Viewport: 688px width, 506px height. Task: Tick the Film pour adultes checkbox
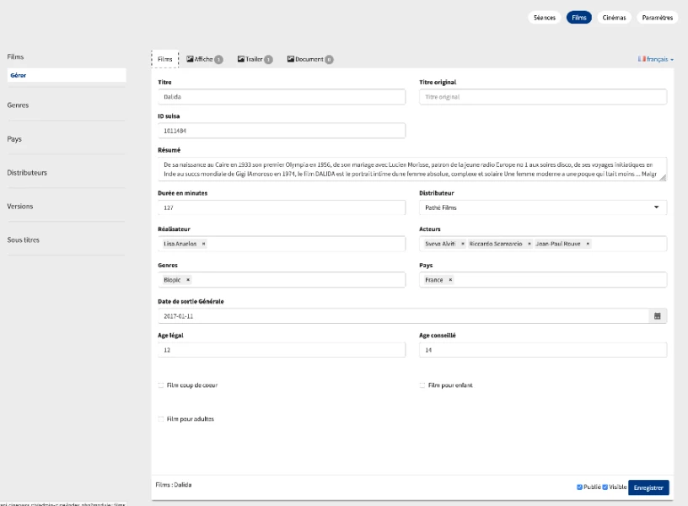pos(161,419)
